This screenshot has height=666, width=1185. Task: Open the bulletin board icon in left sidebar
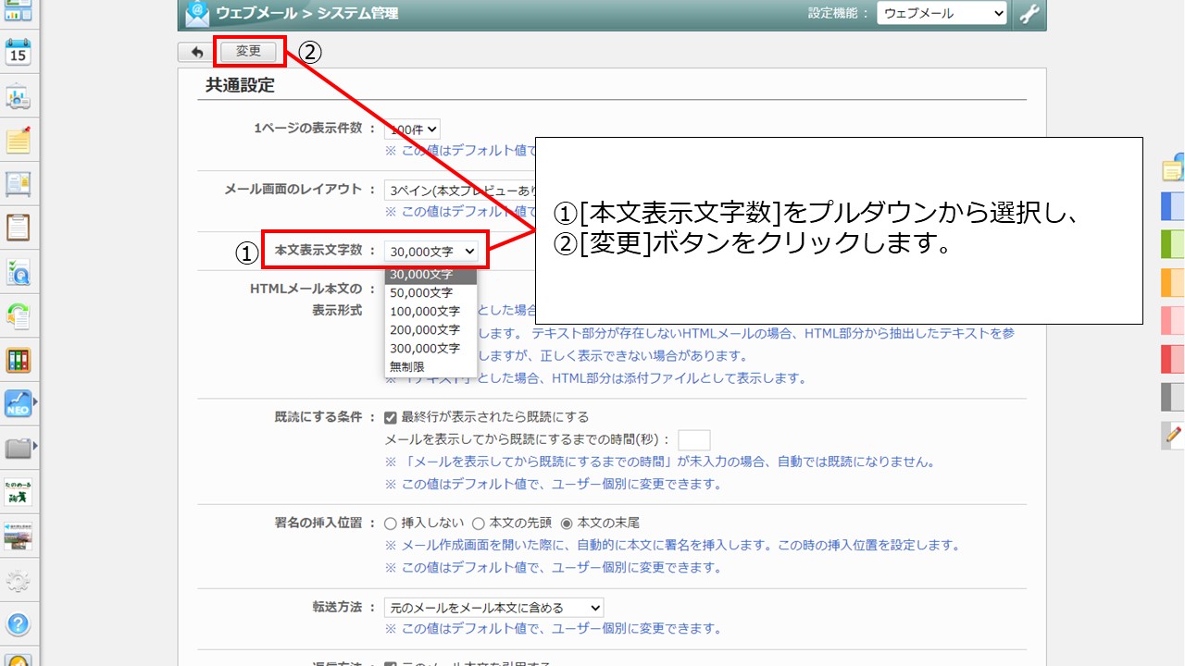coord(19,185)
